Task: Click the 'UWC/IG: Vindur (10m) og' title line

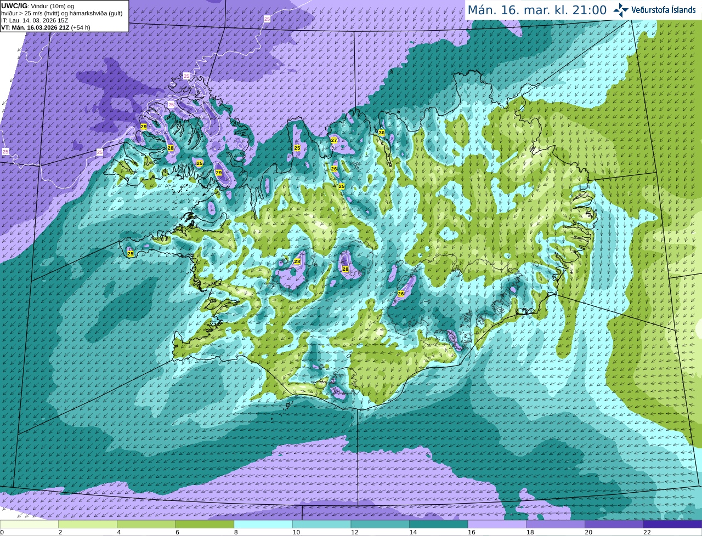Action: coord(37,5)
